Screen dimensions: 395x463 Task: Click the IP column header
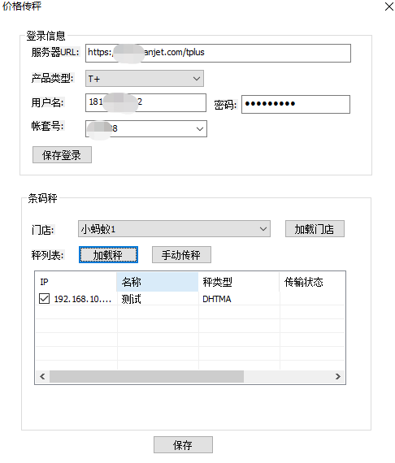pos(76,282)
